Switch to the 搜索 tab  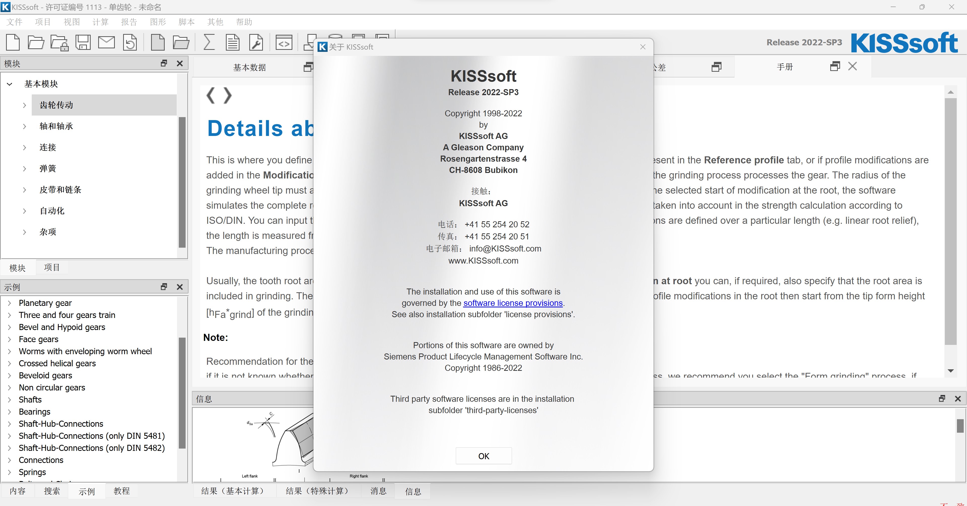(x=52, y=491)
